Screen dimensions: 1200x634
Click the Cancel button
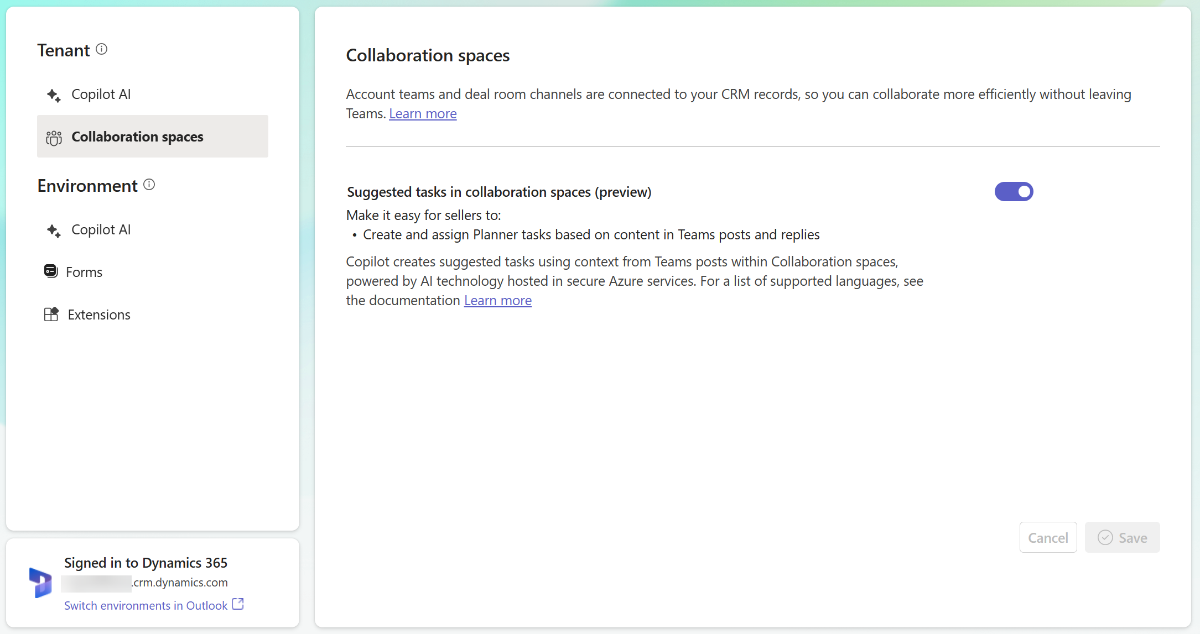[1047, 537]
